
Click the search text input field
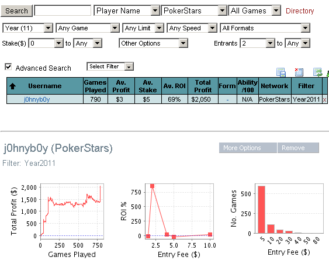[63, 11]
